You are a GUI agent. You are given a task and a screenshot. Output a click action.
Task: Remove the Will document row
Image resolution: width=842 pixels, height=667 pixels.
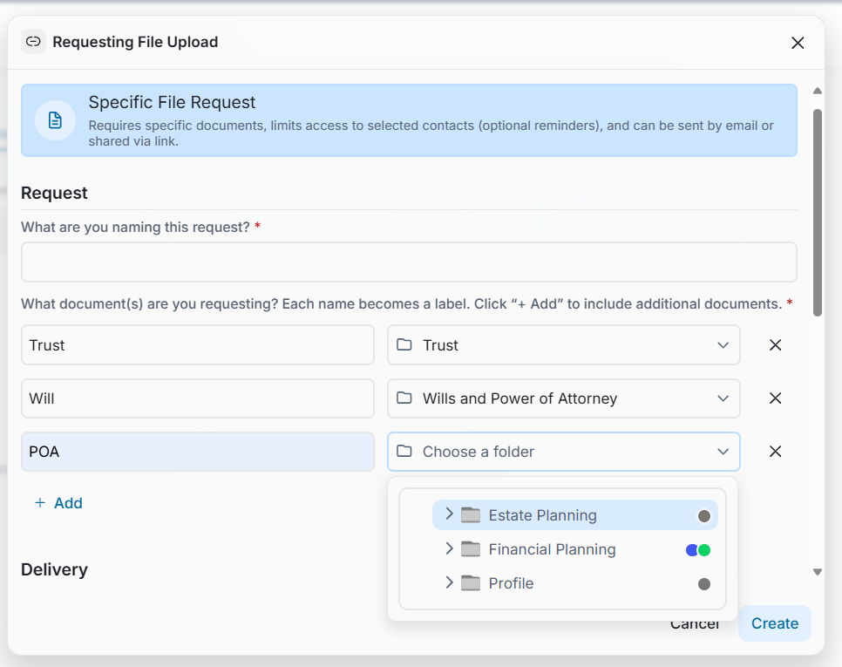pos(776,398)
